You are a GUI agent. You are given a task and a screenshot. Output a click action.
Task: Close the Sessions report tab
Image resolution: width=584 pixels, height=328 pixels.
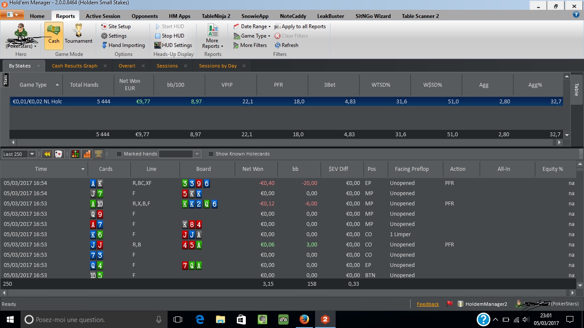click(186, 66)
